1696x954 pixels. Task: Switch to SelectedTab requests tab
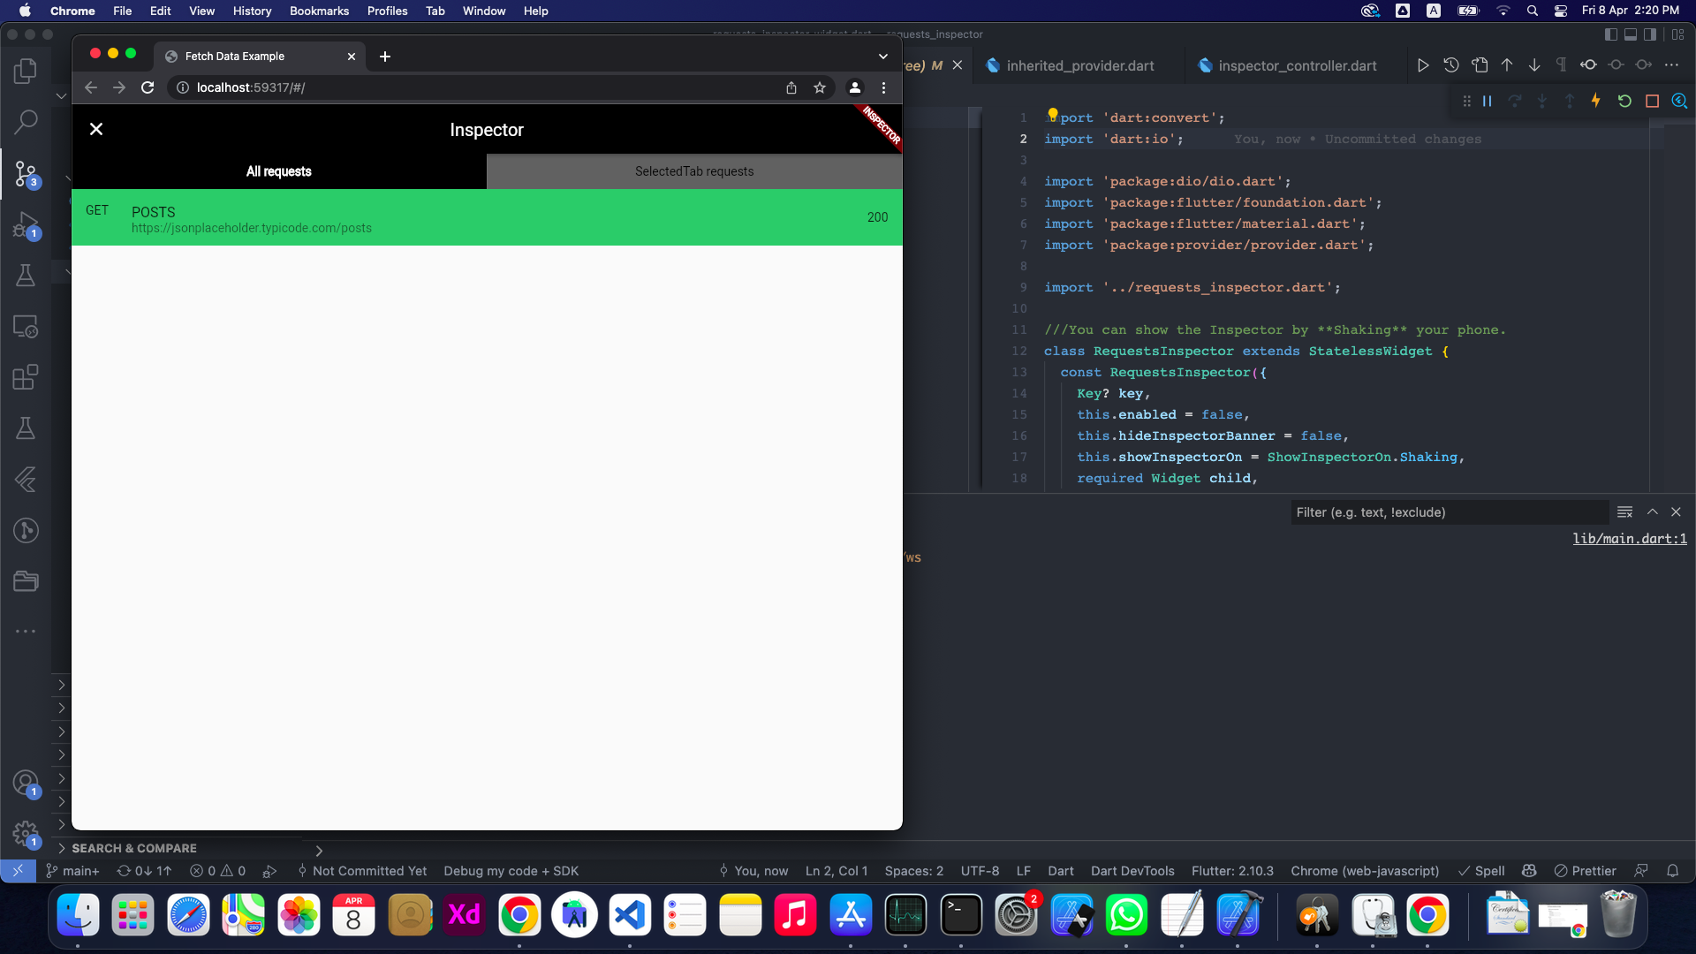pyautogui.click(x=694, y=171)
